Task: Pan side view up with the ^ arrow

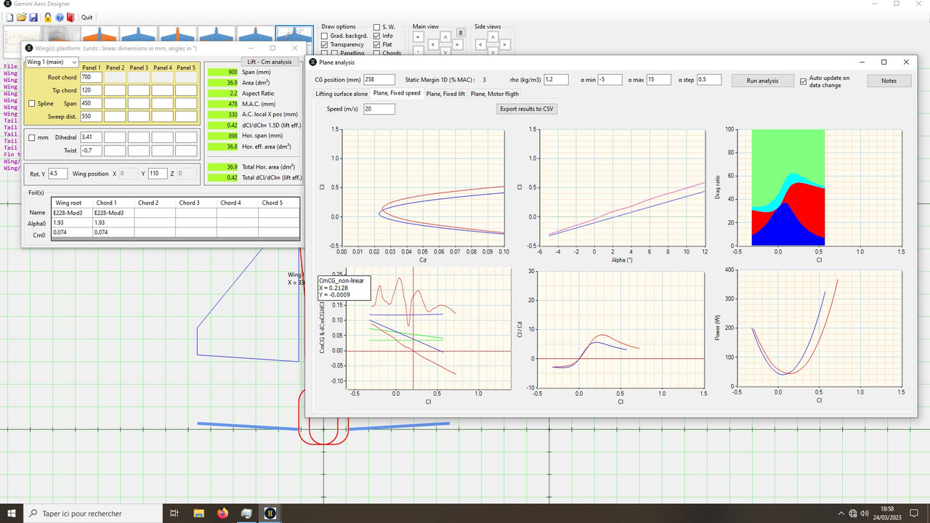Action: [493, 36]
